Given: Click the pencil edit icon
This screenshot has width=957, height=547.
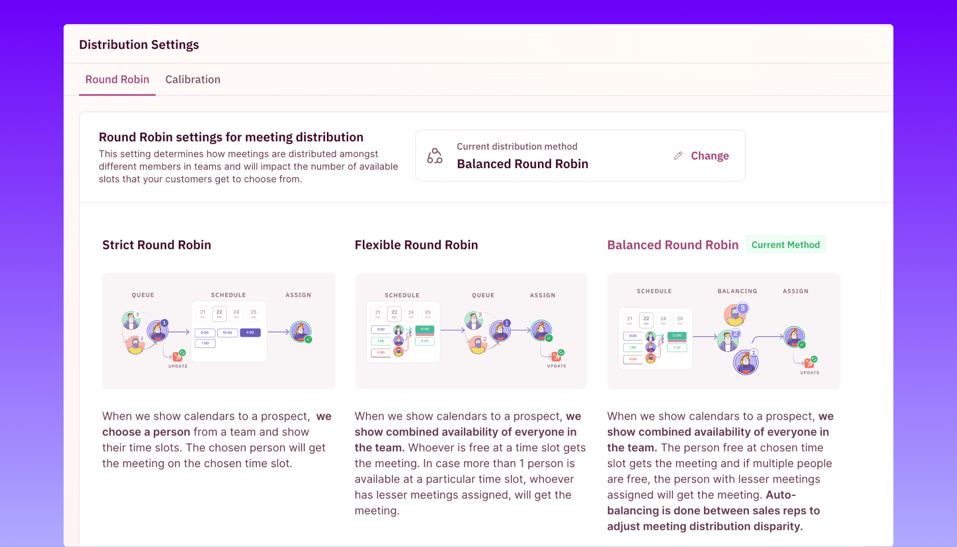Looking at the screenshot, I should tap(678, 156).
